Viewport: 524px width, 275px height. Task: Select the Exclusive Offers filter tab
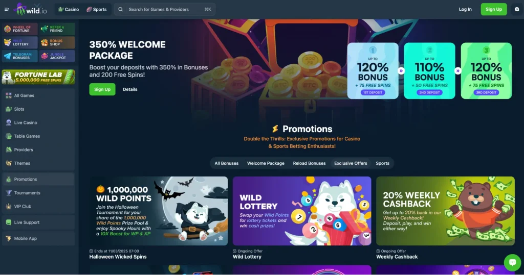click(x=351, y=163)
